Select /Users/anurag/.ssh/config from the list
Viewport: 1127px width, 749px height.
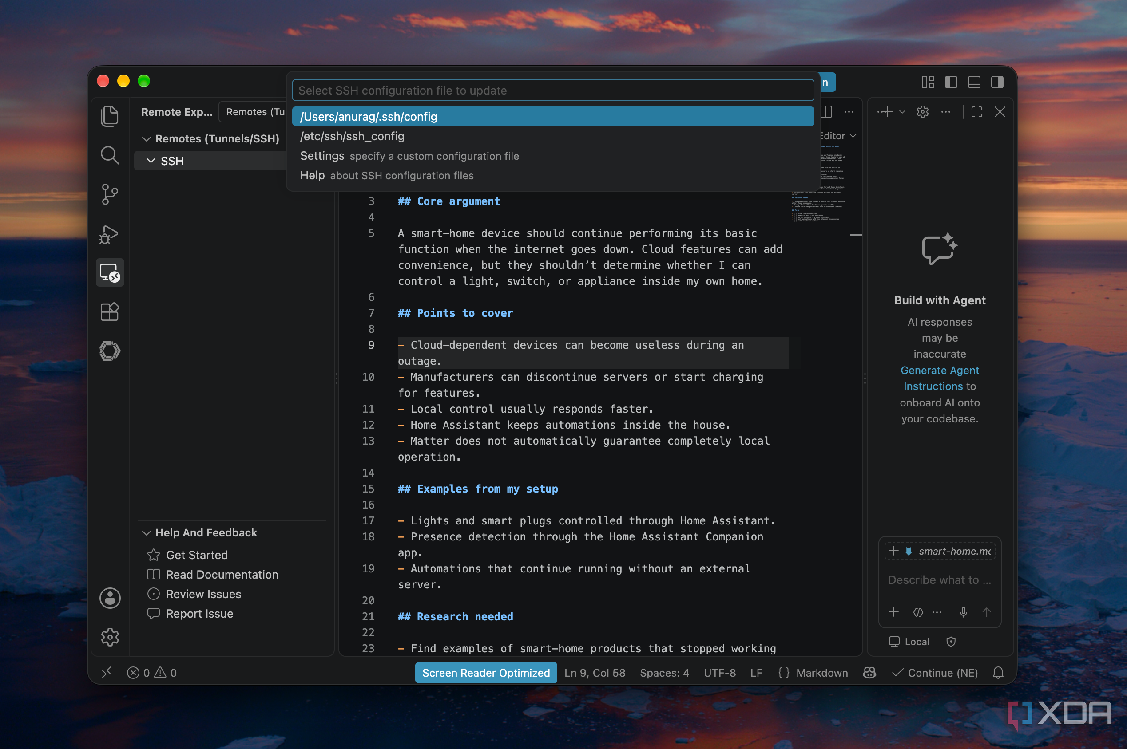[x=553, y=117]
